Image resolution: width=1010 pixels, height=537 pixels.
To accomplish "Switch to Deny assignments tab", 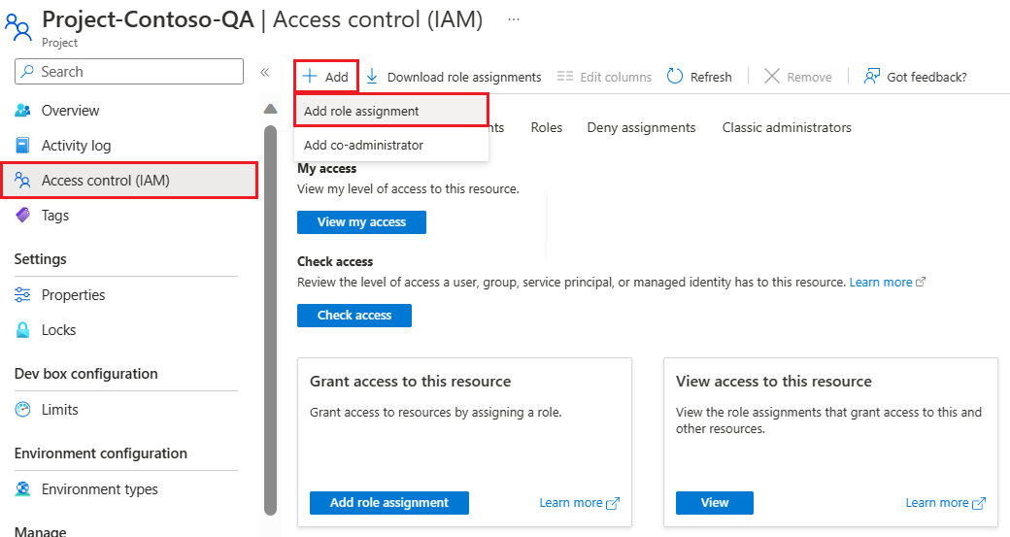I will (x=641, y=127).
